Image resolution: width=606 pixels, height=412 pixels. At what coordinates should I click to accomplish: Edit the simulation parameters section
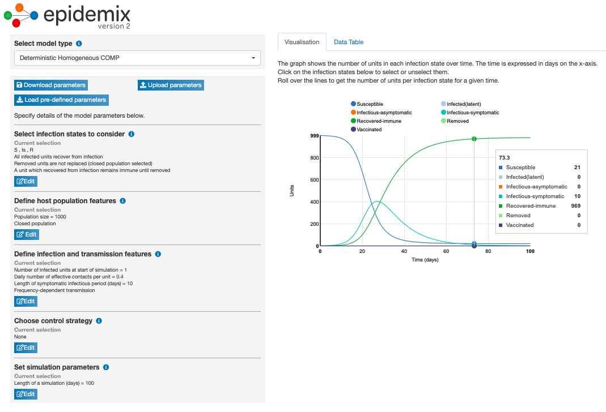tap(26, 394)
